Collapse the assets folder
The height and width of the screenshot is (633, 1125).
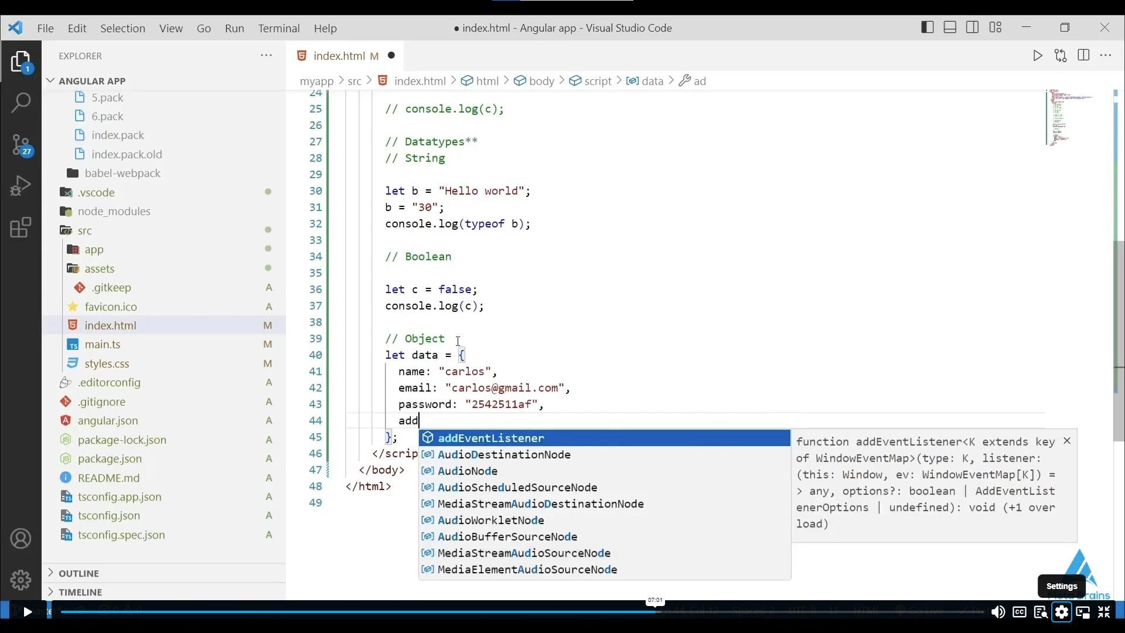click(164, 268)
